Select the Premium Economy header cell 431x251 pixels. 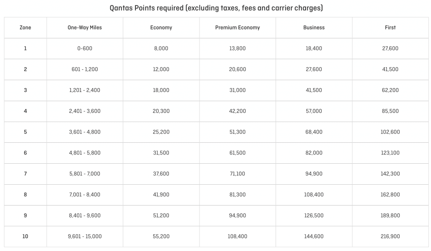pyautogui.click(x=237, y=28)
